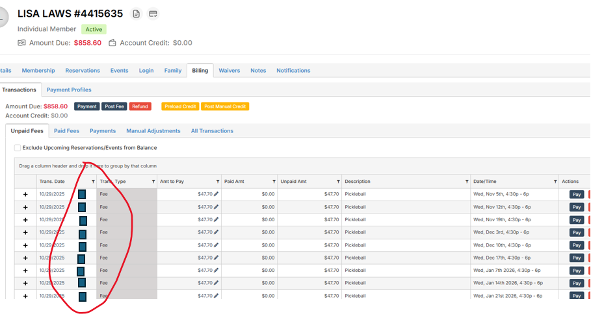This screenshot has height=316, width=591.
Task: Pay the Nov 12th Pickleball fee
Action: point(576,207)
